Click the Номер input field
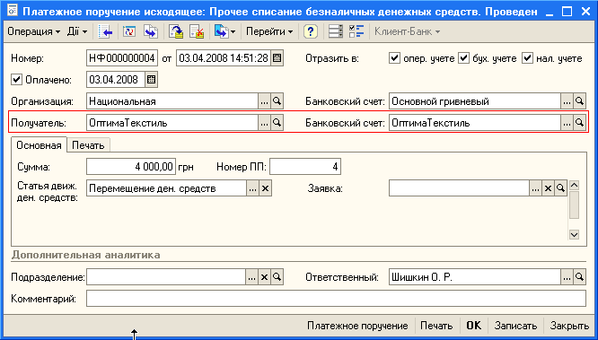 [x=121, y=58]
